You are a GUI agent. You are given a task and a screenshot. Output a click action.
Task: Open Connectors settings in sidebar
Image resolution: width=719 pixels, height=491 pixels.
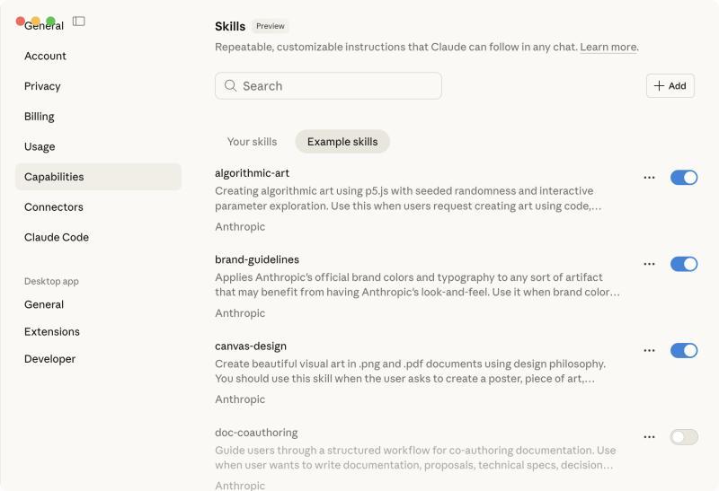(54, 207)
